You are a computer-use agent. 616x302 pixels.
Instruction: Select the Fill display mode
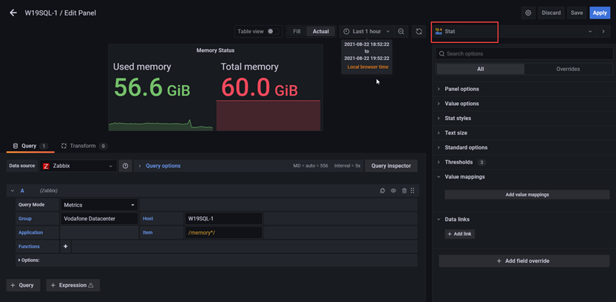297,32
